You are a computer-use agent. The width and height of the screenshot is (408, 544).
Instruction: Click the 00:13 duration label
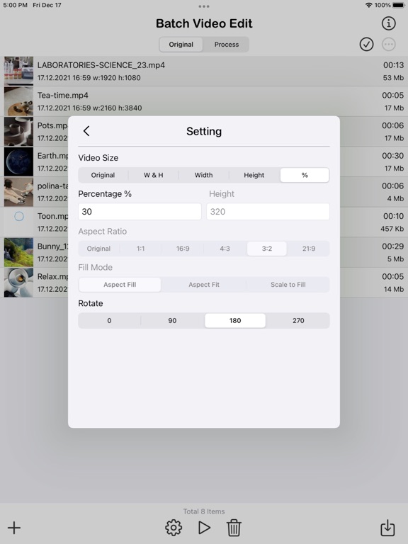pyautogui.click(x=393, y=65)
